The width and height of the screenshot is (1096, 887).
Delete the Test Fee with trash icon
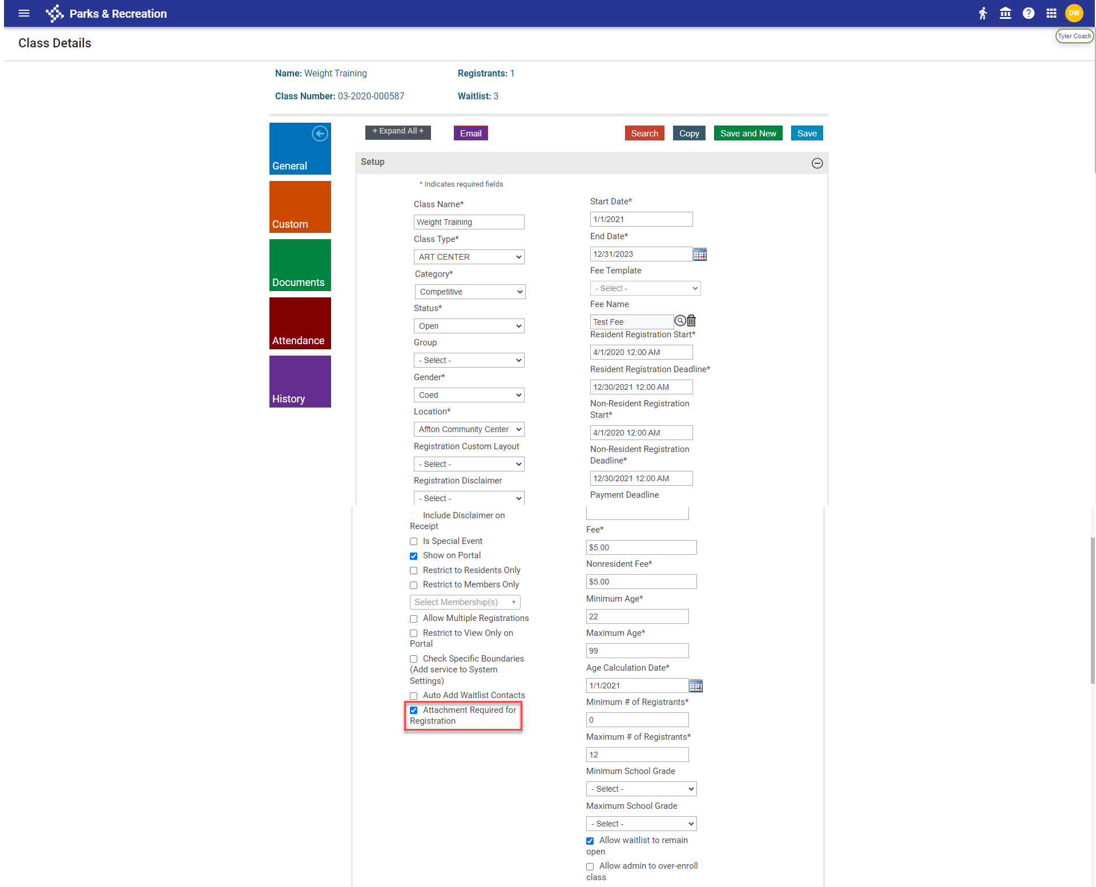pos(691,321)
